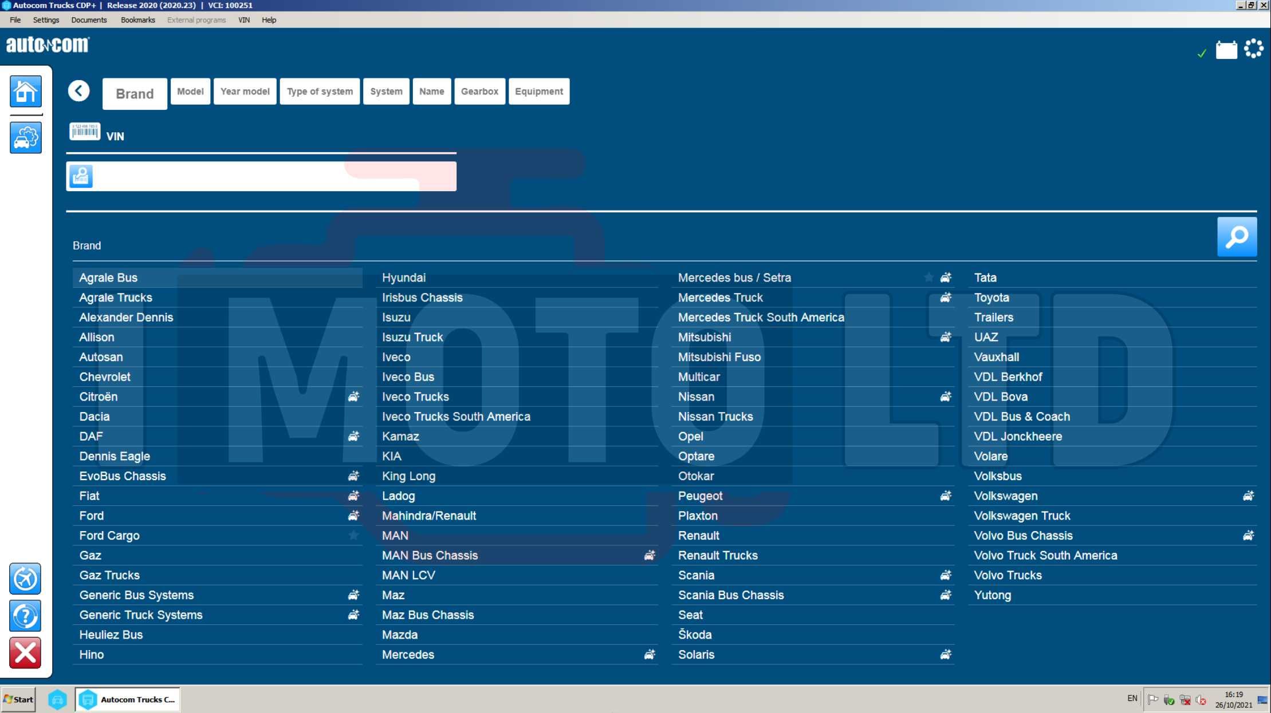
Task: Open the Help menu
Action: click(x=269, y=20)
